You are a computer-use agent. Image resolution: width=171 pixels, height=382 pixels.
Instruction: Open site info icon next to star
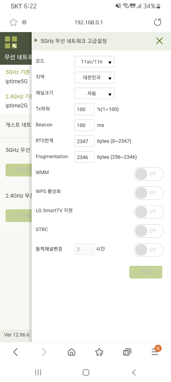pyautogui.click(x=24, y=22)
